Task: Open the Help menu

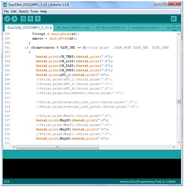Action: tap(43, 11)
